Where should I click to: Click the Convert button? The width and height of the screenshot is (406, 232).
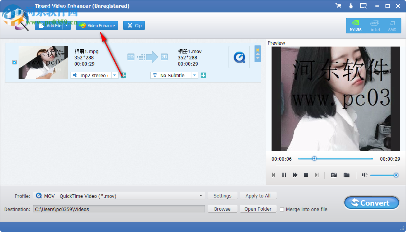click(x=371, y=203)
